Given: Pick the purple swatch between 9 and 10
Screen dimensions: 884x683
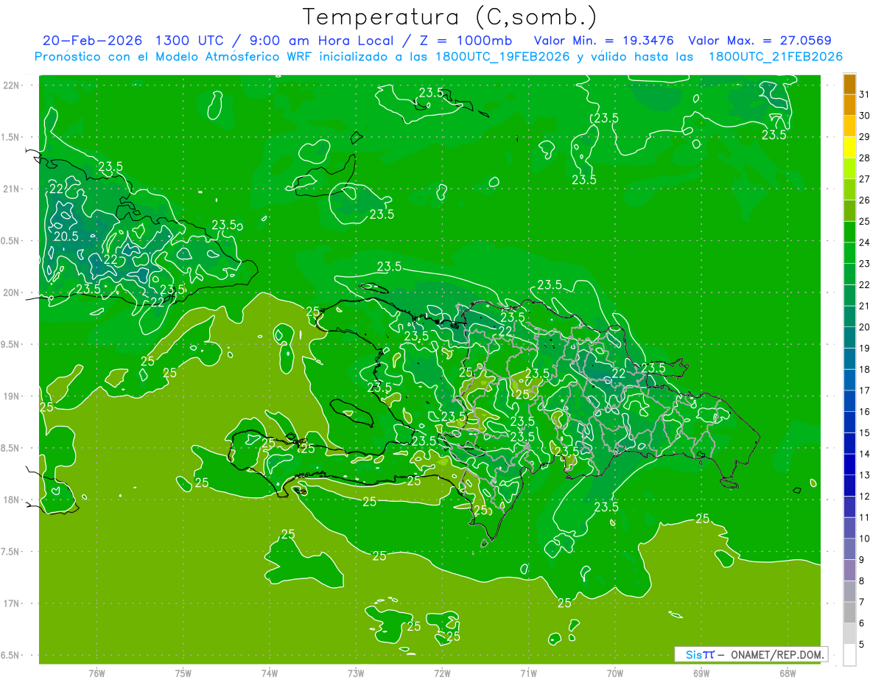Looking at the screenshot, I should (849, 549).
